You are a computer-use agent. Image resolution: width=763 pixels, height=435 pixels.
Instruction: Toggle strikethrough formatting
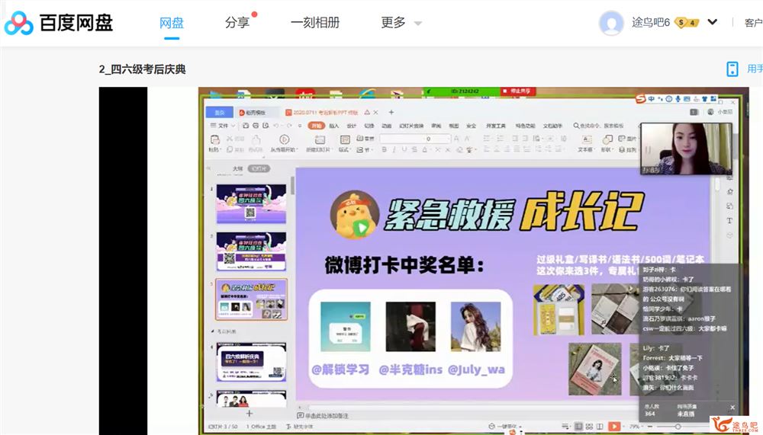414,150
